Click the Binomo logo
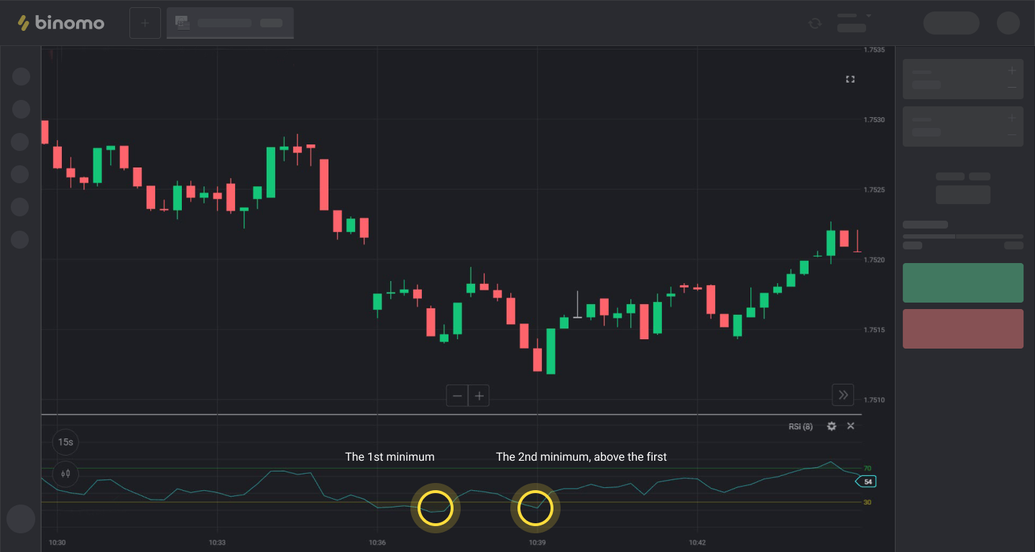 tap(61, 23)
